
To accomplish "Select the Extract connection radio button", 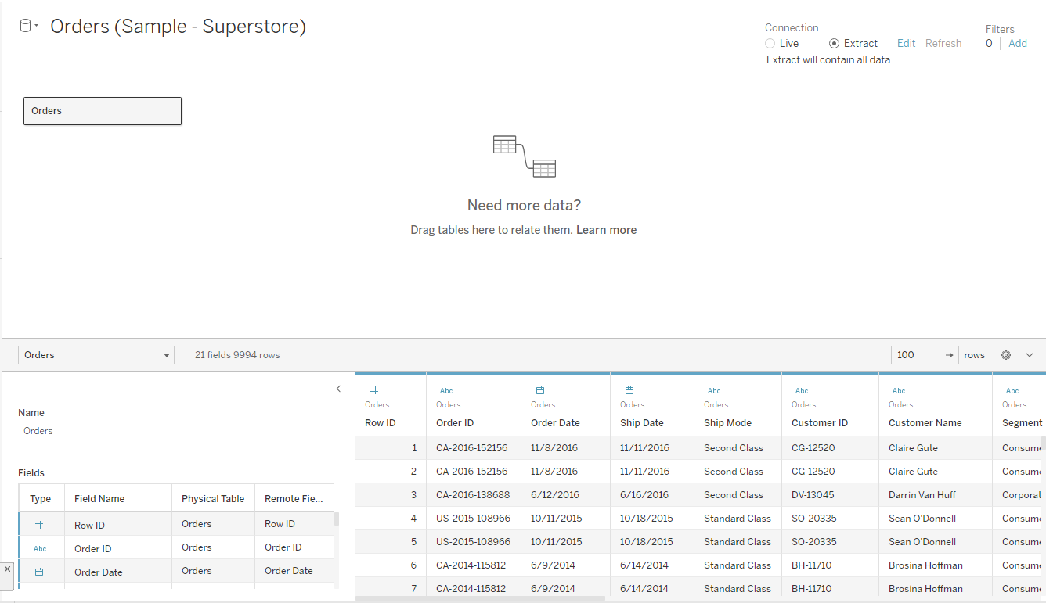I will click(834, 44).
